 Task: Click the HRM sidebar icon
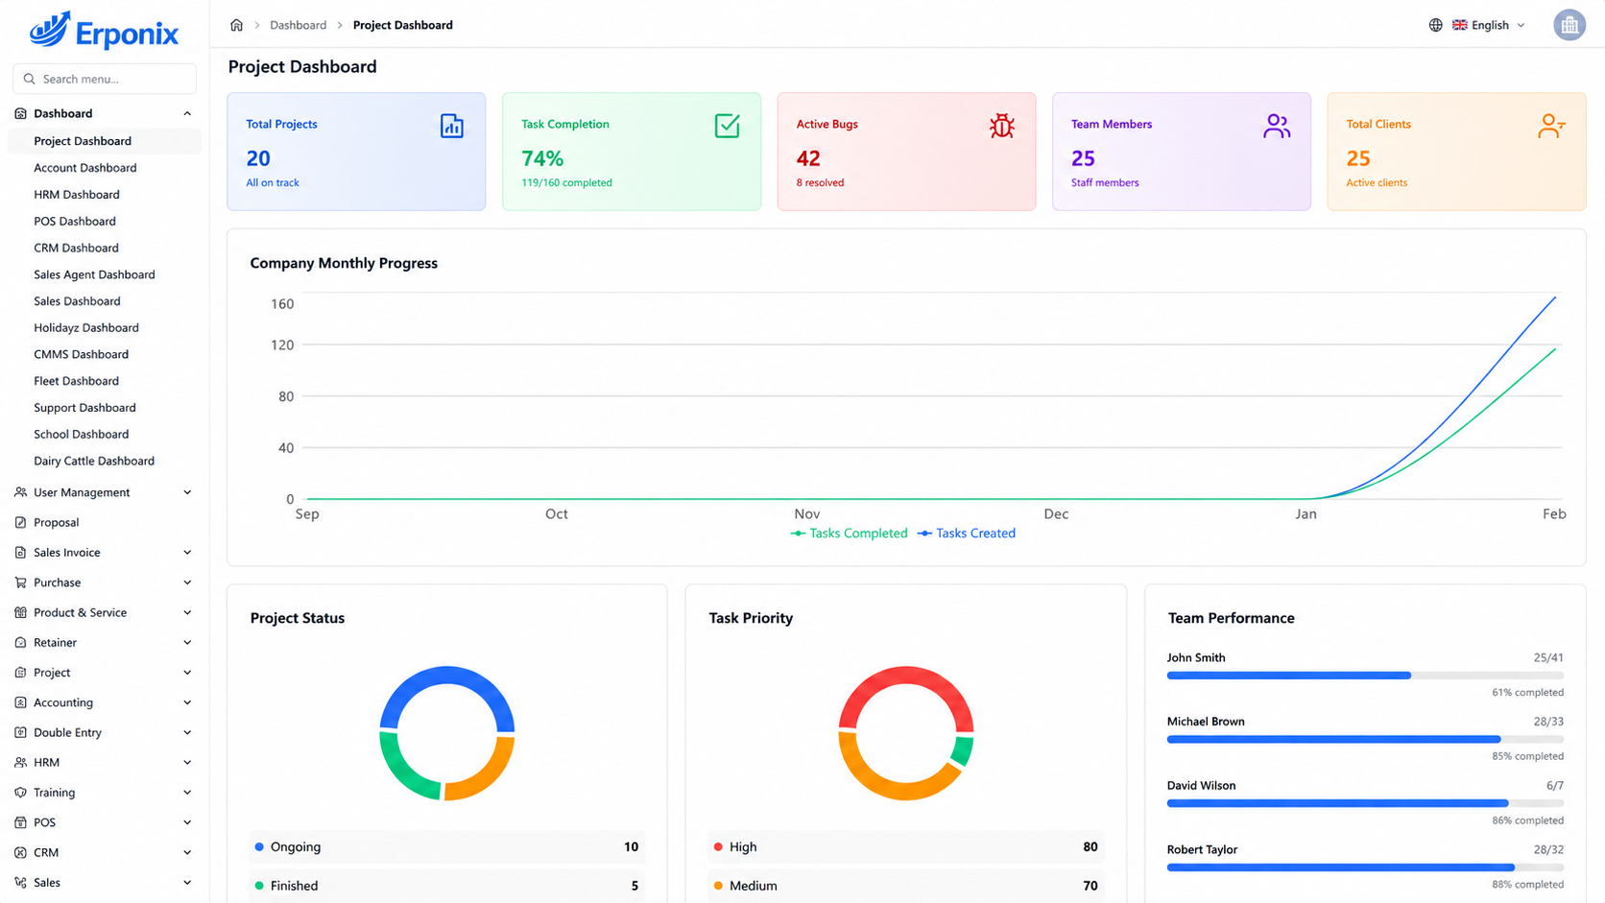[x=20, y=762]
